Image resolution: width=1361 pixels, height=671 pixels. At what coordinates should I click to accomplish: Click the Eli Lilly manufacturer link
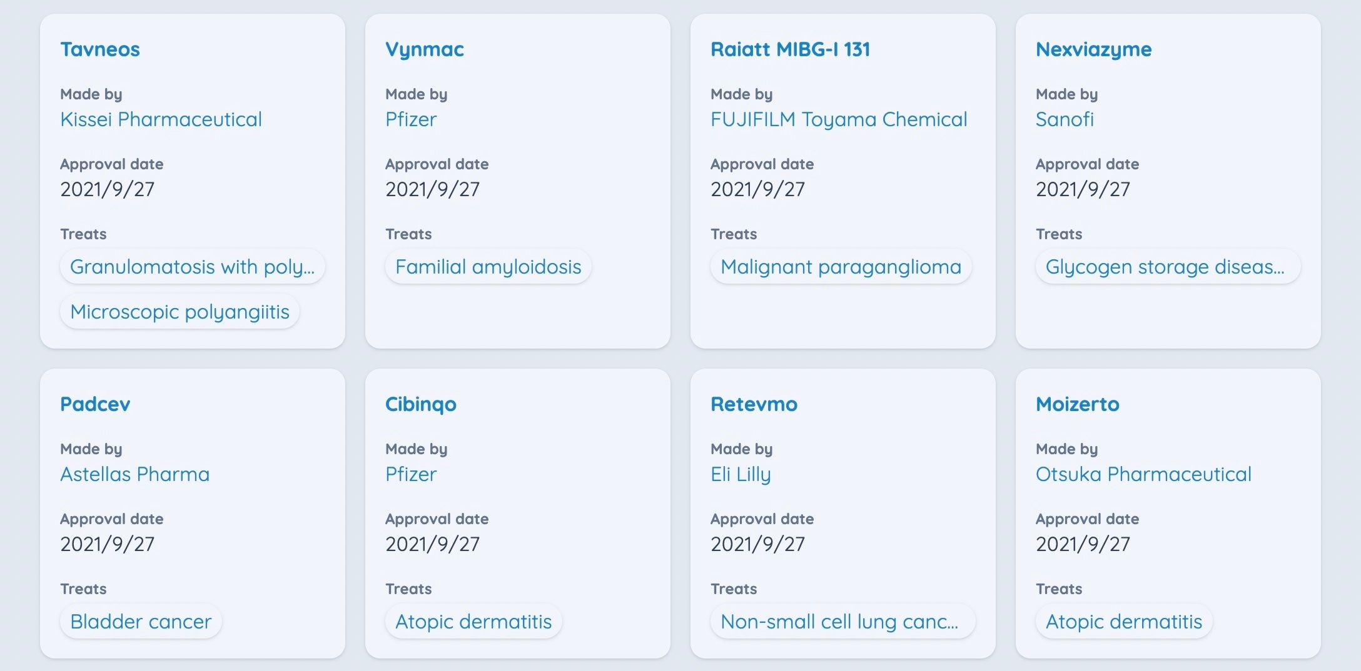point(741,474)
